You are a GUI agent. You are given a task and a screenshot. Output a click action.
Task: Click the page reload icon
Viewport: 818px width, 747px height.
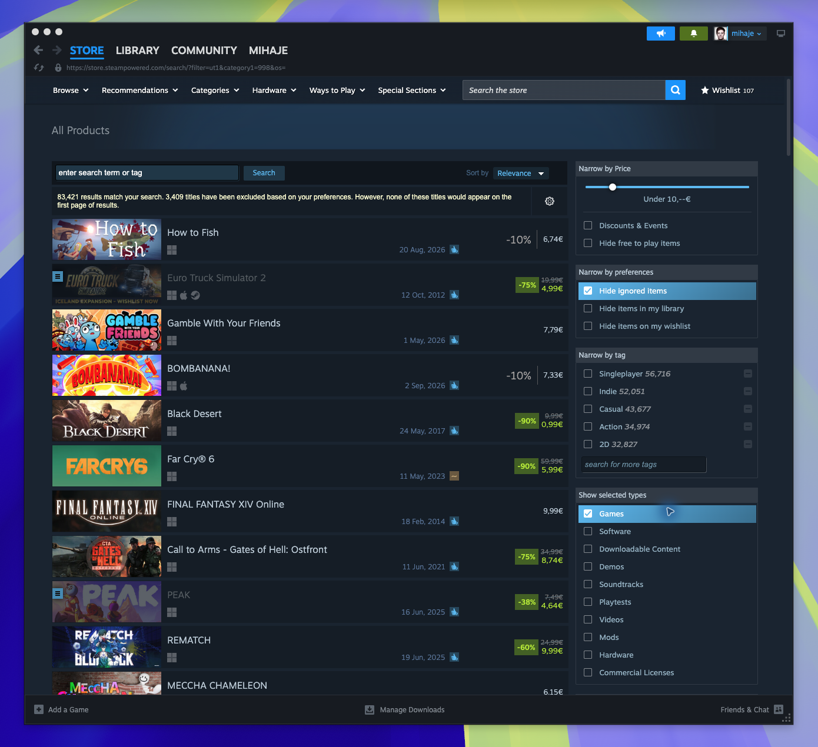(x=39, y=68)
